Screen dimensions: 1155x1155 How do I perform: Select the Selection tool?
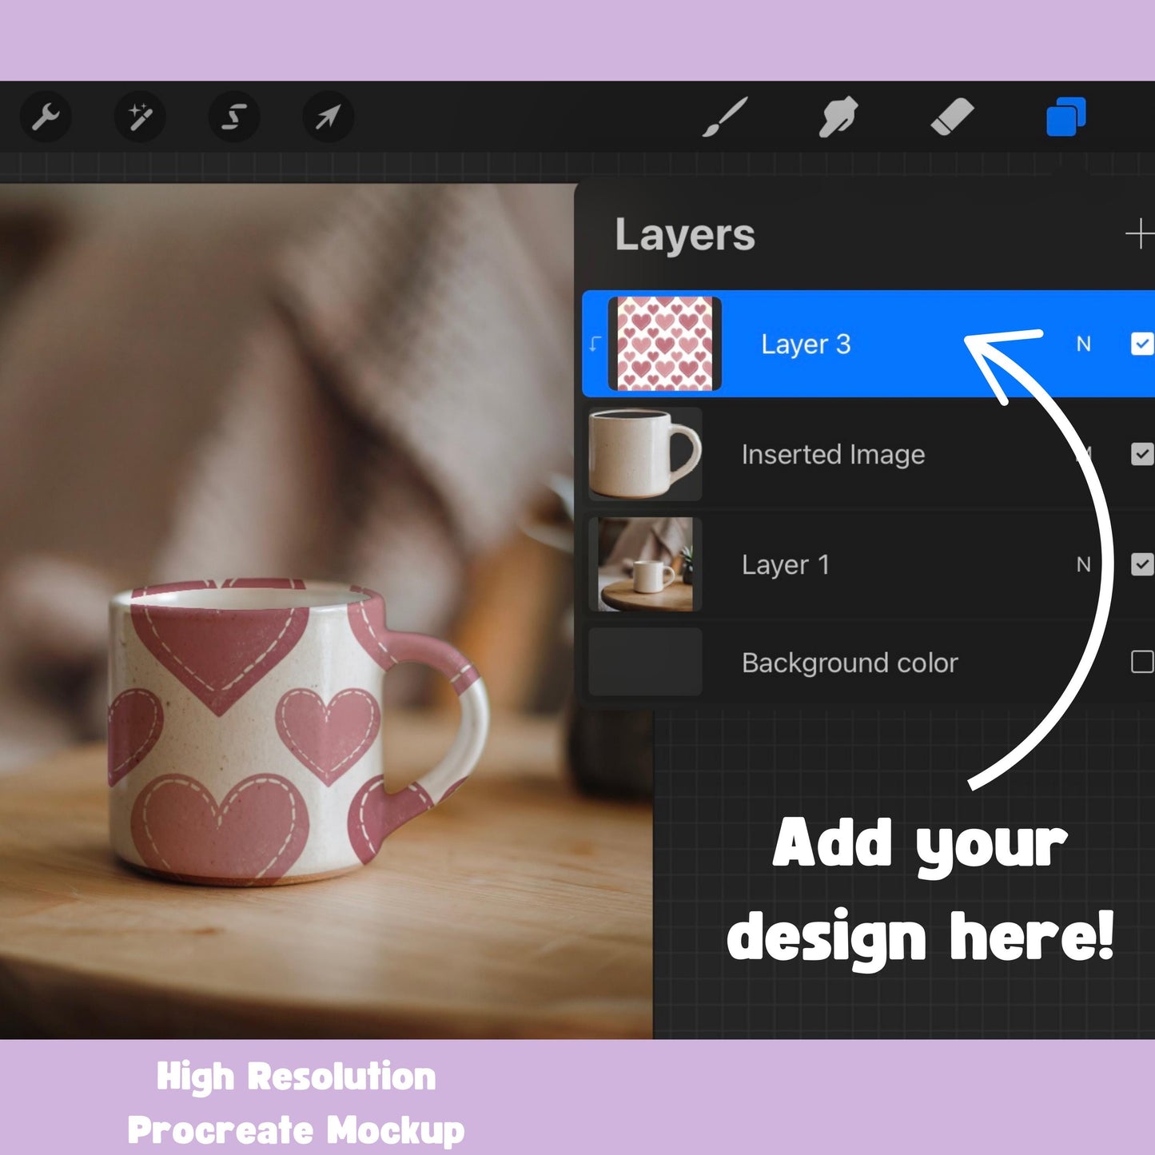click(x=233, y=117)
